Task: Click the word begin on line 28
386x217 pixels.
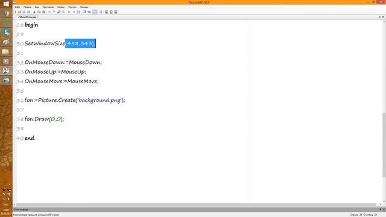Action: [31, 25]
